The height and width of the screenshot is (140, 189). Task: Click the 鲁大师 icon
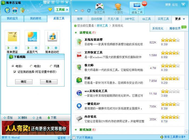point(79,68)
